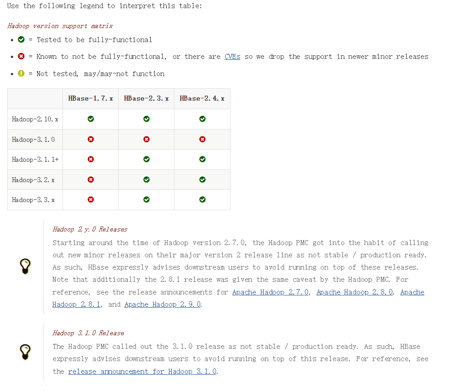Select the Hadoop-3.3.x row label
Image resolution: width=453 pixels, height=391 pixels.
pyautogui.click(x=33, y=200)
